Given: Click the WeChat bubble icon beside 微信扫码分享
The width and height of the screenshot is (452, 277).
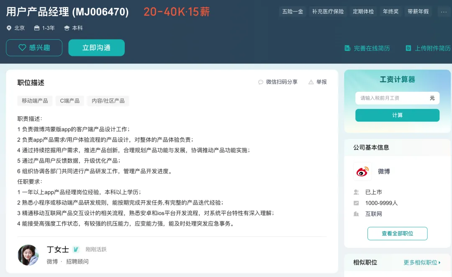Looking at the screenshot, I should point(261,82).
